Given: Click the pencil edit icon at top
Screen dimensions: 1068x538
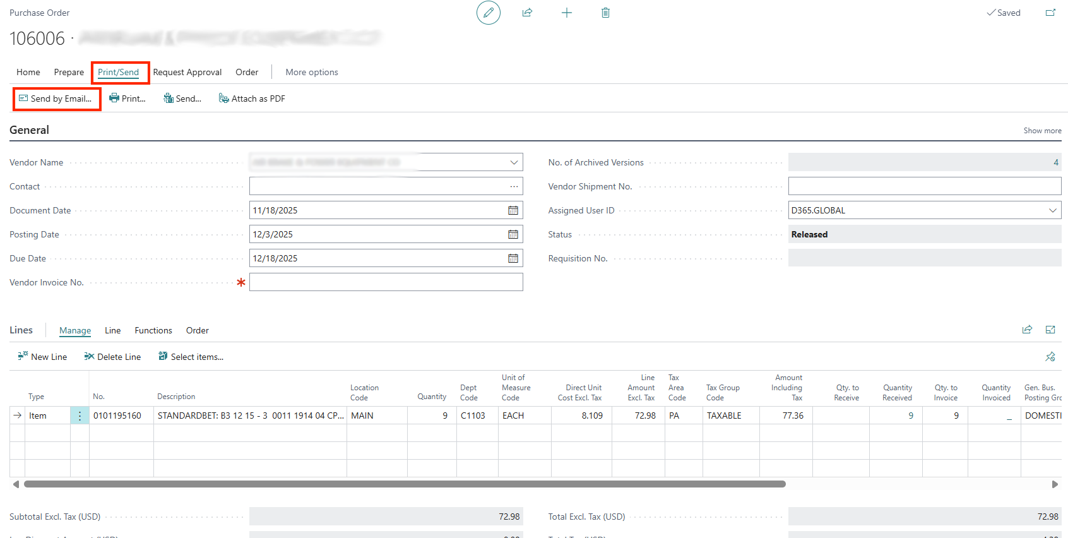Looking at the screenshot, I should (488, 13).
